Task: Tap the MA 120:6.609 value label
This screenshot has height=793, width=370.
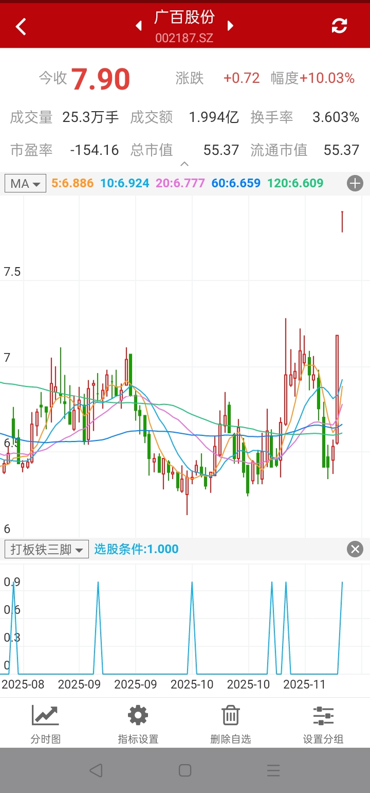Action: coord(295,183)
